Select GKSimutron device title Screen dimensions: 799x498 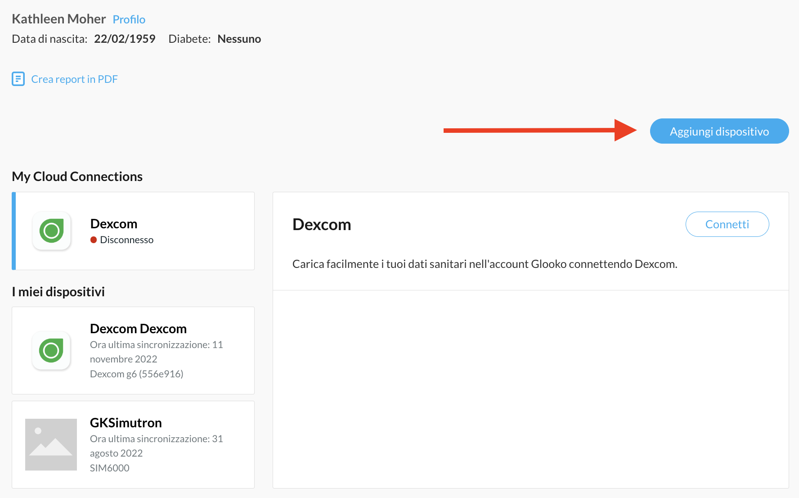tap(126, 423)
